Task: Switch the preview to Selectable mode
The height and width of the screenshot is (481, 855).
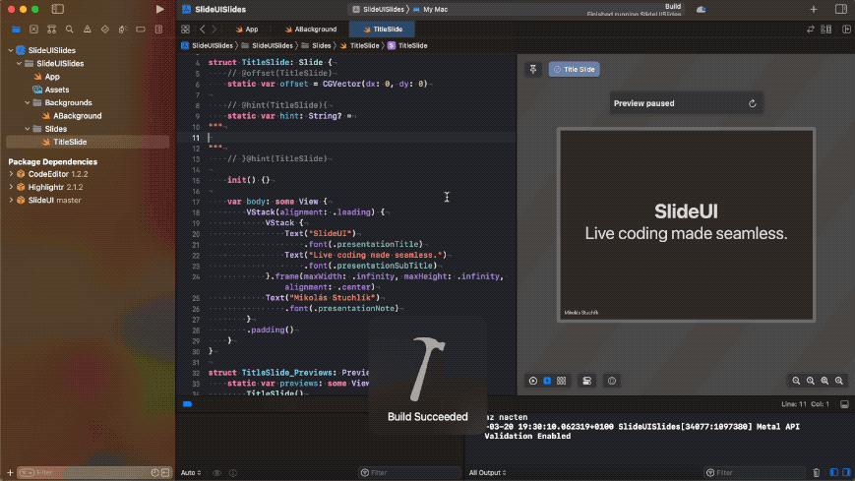Action: [547, 382]
